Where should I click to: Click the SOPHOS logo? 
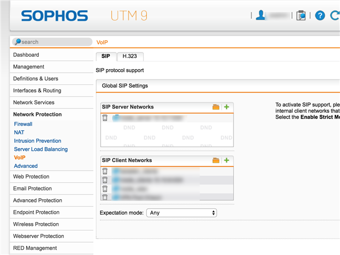tap(54, 15)
